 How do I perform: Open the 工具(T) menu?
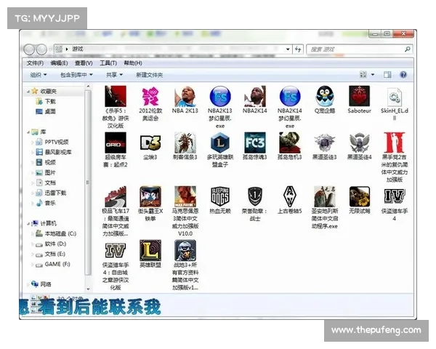click(x=108, y=63)
